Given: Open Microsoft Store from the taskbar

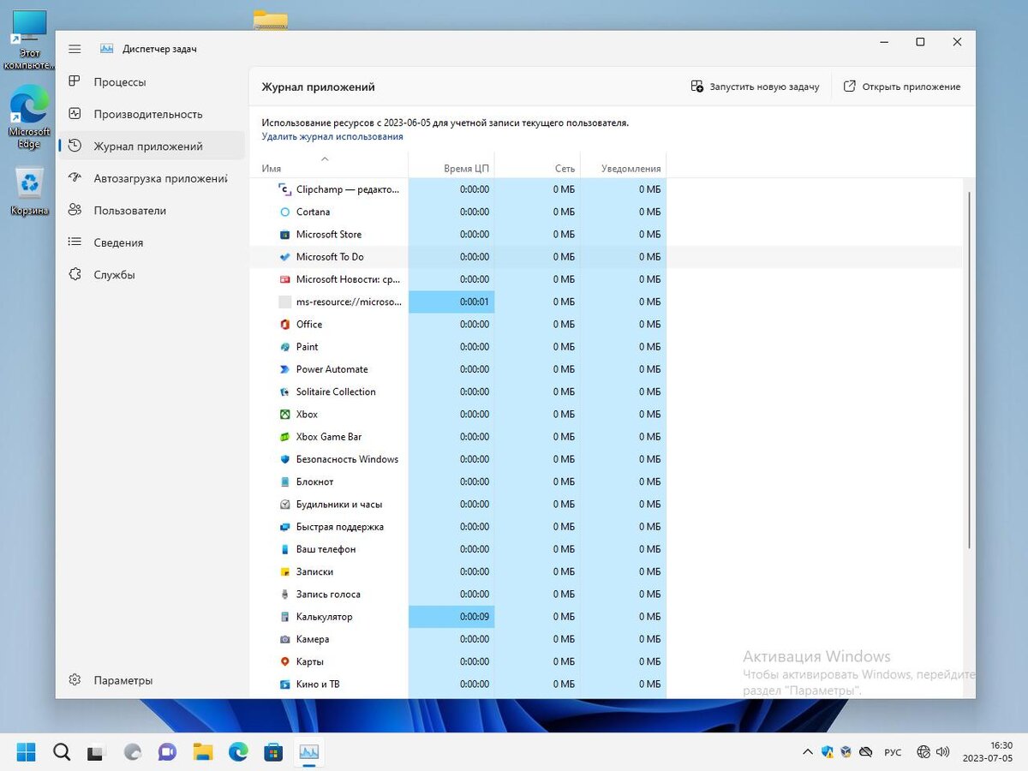Looking at the screenshot, I should point(273,752).
